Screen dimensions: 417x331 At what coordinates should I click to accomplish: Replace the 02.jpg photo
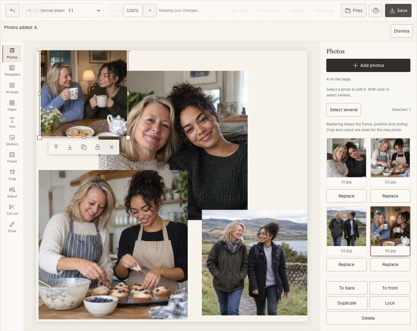(x=390, y=196)
